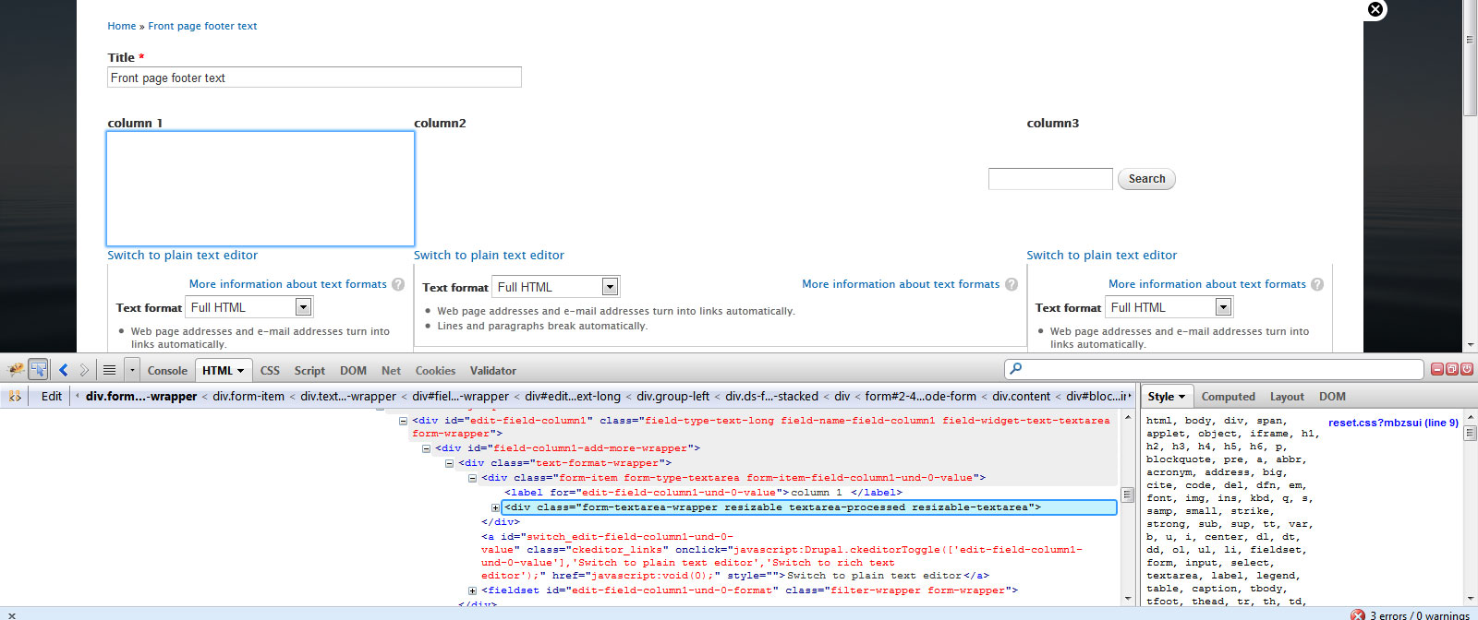Click the label for edit-field-column1-und-0-value line
The image size is (1478, 620).
[x=703, y=493]
